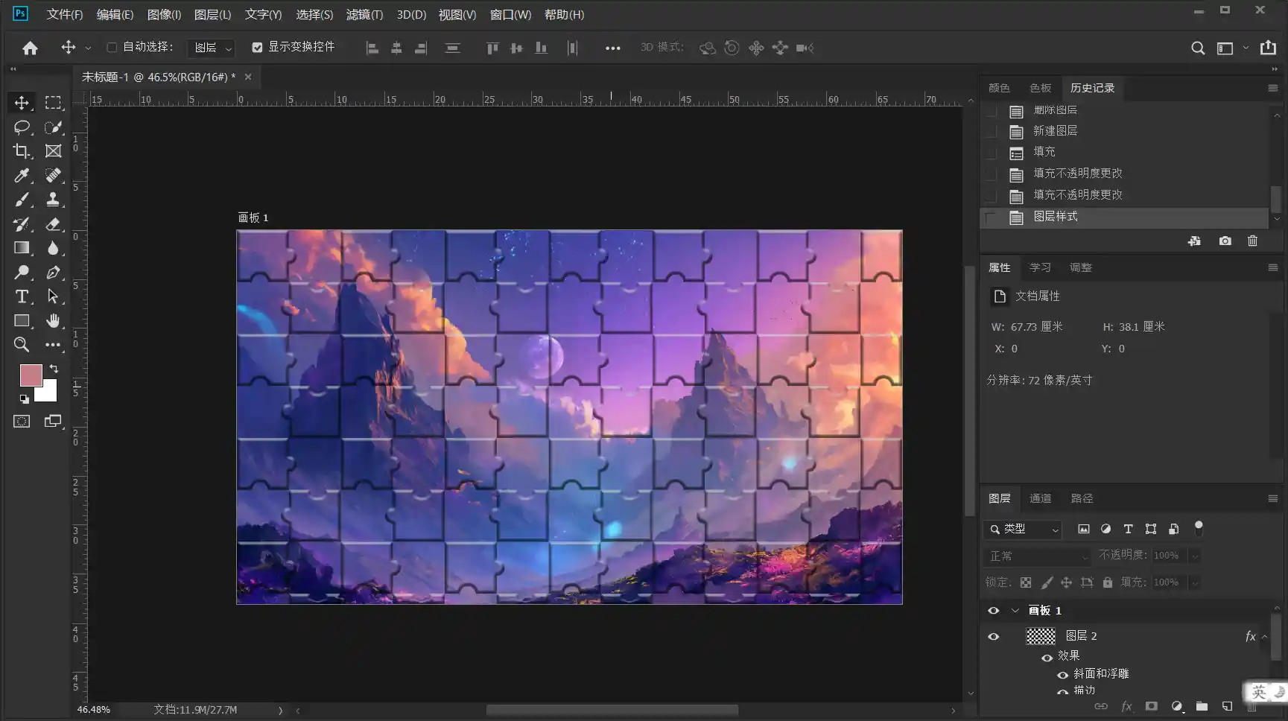Delete current history state trash icon
The width and height of the screenshot is (1288, 721).
[x=1252, y=241]
